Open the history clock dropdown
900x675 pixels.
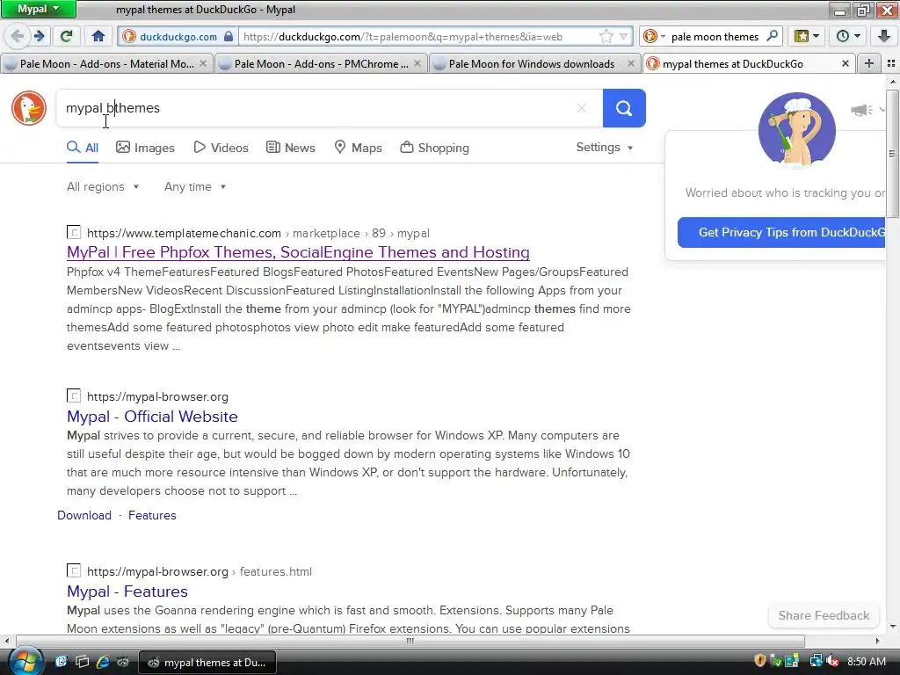(x=848, y=36)
